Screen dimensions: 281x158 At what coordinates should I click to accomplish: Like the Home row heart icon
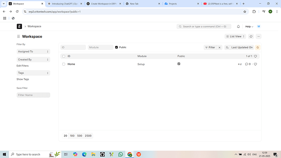(x=255, y=64)
